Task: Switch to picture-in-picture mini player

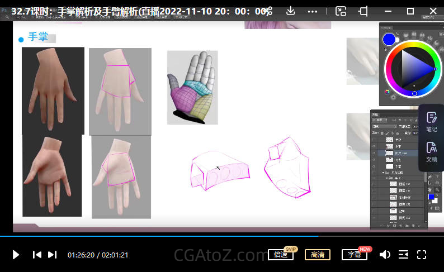Action: [x=341, y=11]
